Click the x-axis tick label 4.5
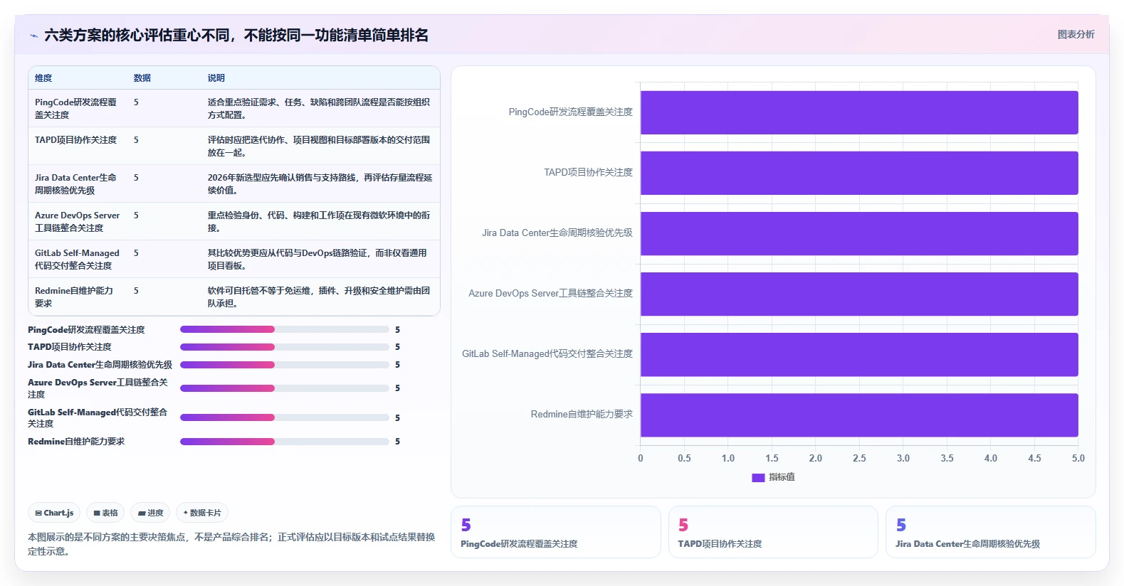1124x586 pixels. click(x=1034, y=459)
